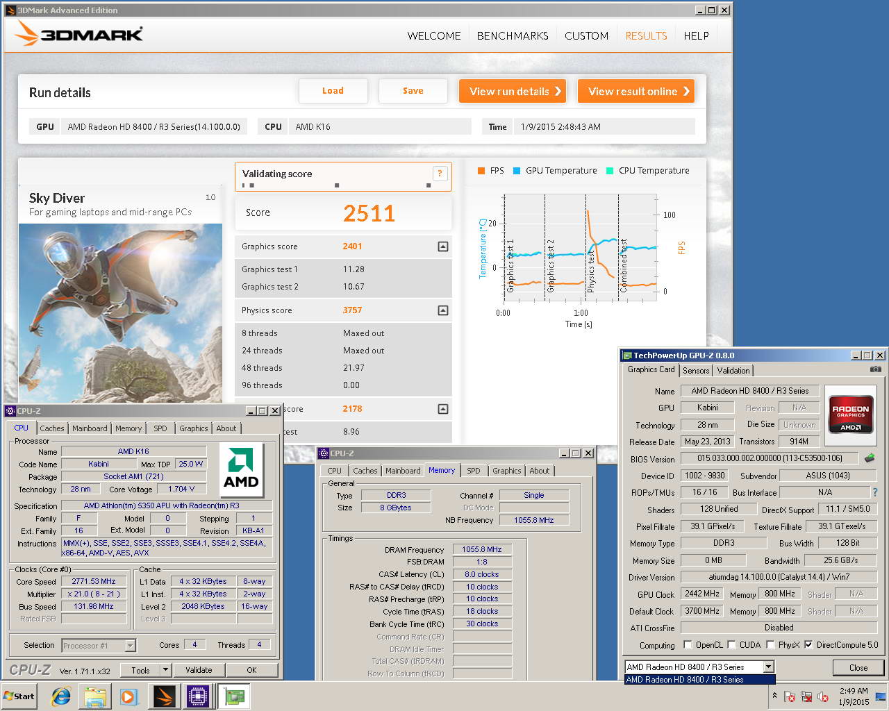This screenshot has height=711, width=889.
Task: Switch to GPU-Z via its taskbar icon
Action: pyautogui.click(x=234, y=696)
